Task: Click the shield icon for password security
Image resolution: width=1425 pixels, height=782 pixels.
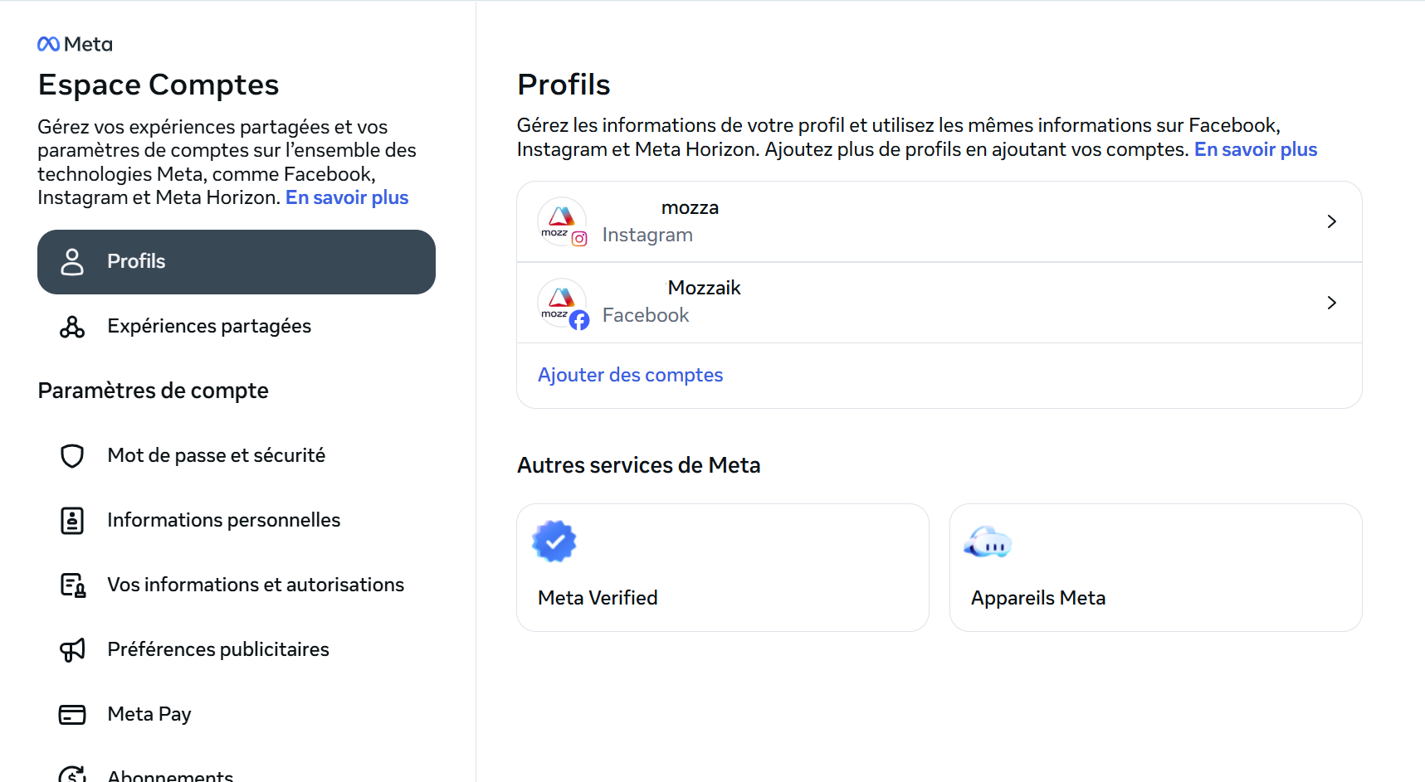Action: (x=72, y=456)
